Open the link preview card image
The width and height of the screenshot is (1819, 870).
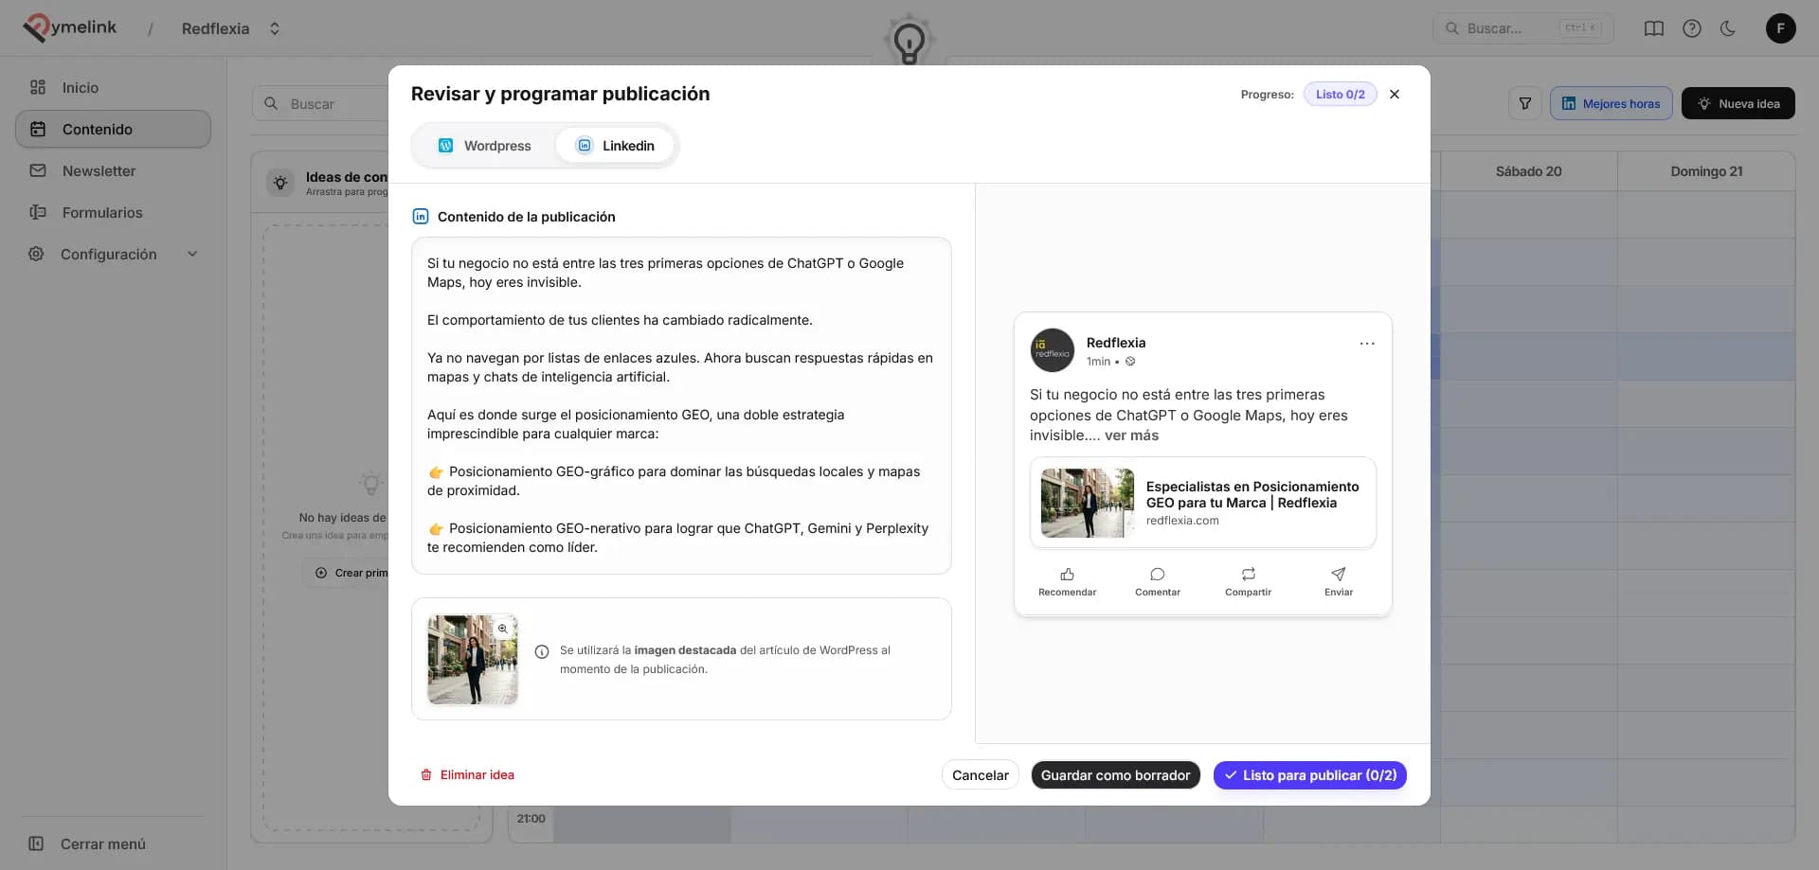pyautogui.click(x=1087, y=503)
